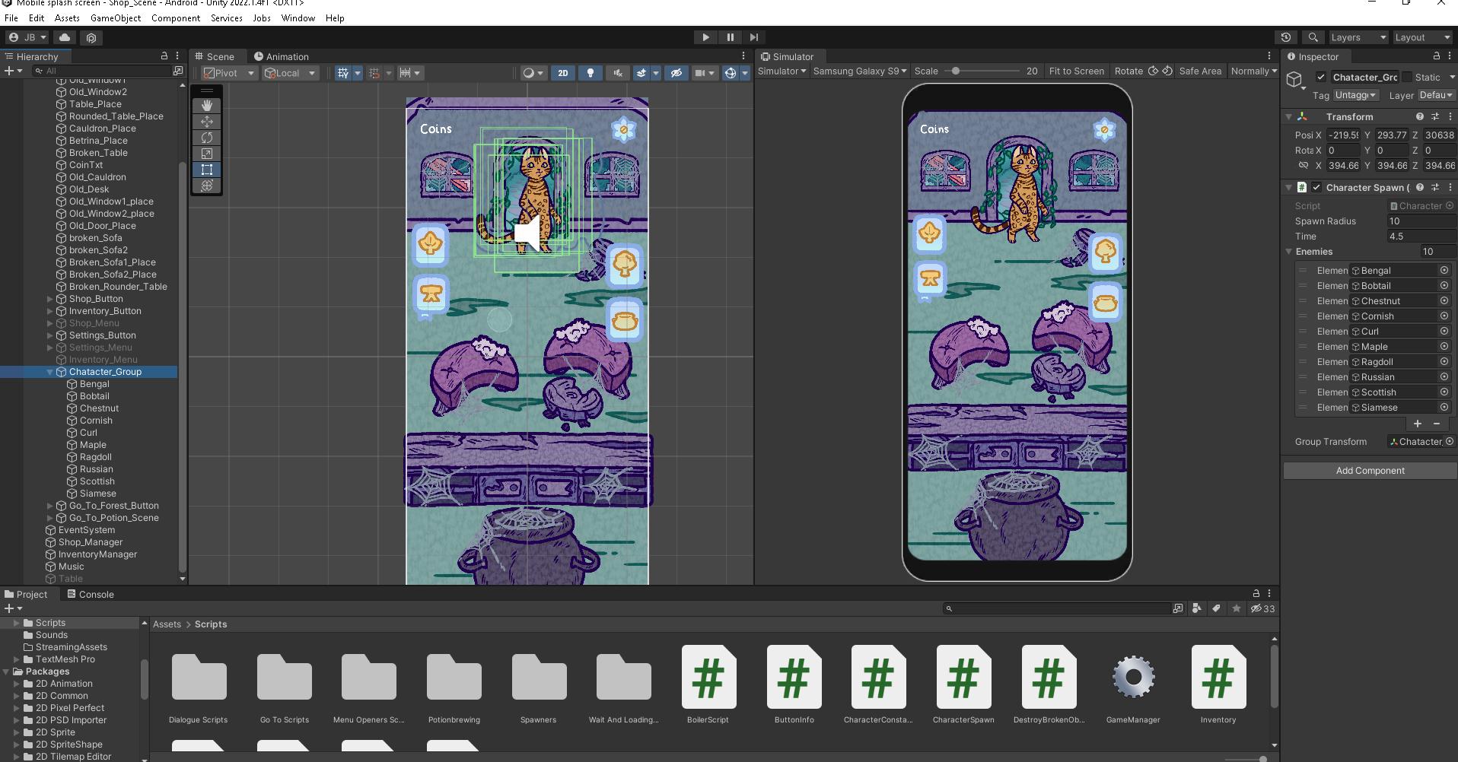1458x762 pixels.
Task: Open Unity Cloud services icon
Action: 65,37
